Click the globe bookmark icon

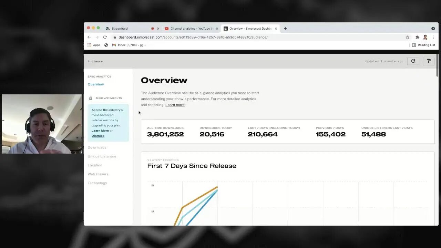[106, 45]
